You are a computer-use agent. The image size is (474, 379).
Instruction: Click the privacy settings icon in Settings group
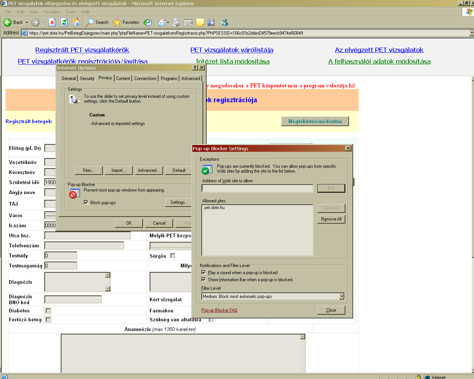tap(74, 99)
